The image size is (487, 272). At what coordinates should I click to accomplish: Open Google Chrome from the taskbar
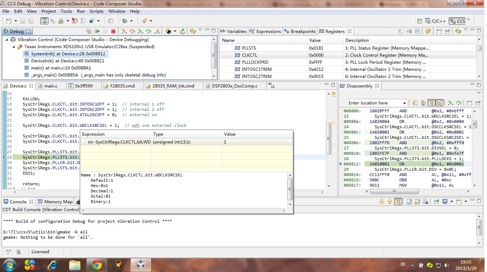97,265
